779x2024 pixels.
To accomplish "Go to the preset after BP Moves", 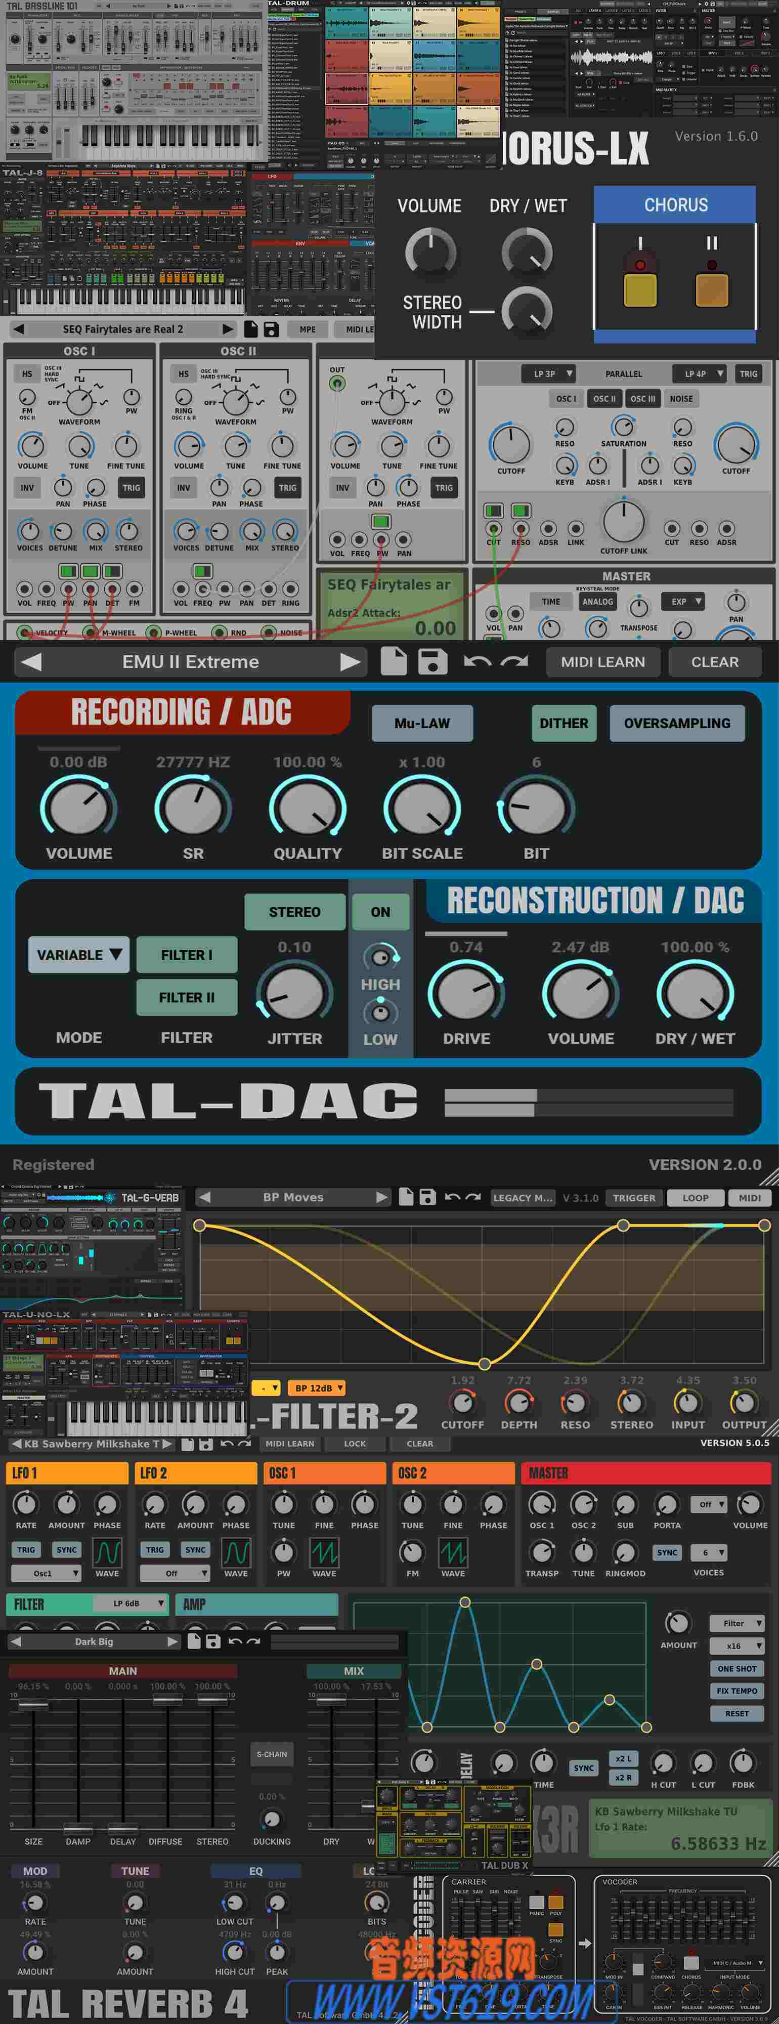I will click(381, 1197).
